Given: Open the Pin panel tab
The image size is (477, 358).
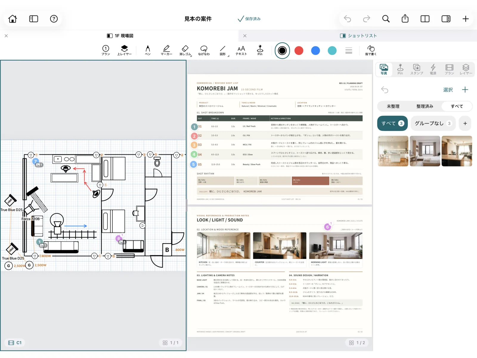Looking at the screenshot, I should point(400,69).
